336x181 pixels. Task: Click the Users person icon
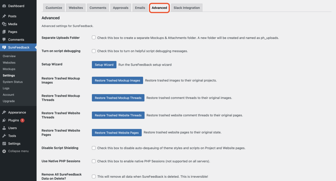(x=4, y=128)
